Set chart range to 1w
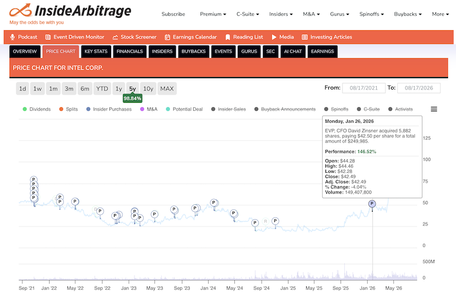Screen dimensions: 456x295 38,88
